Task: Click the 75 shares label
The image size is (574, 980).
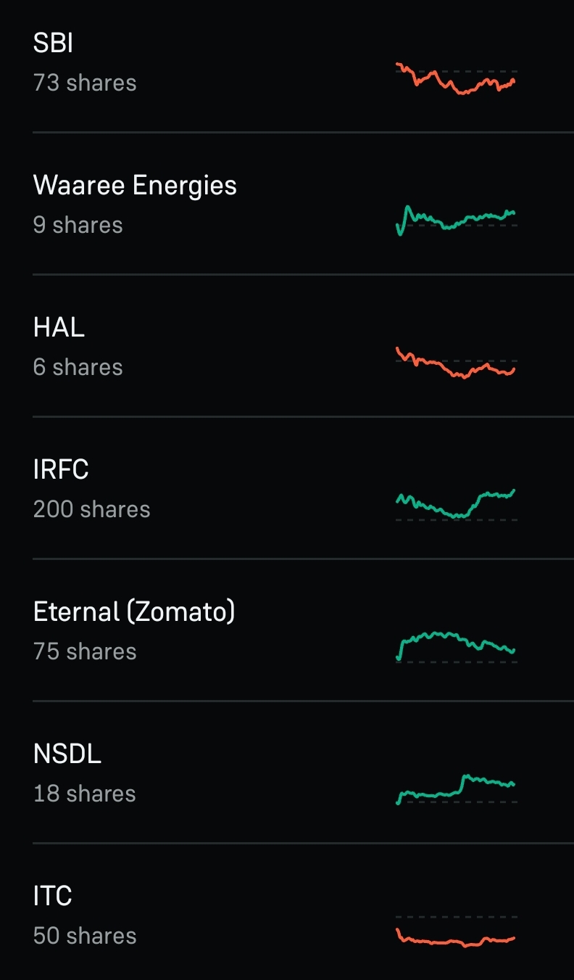Action: [x=85, y=651]
